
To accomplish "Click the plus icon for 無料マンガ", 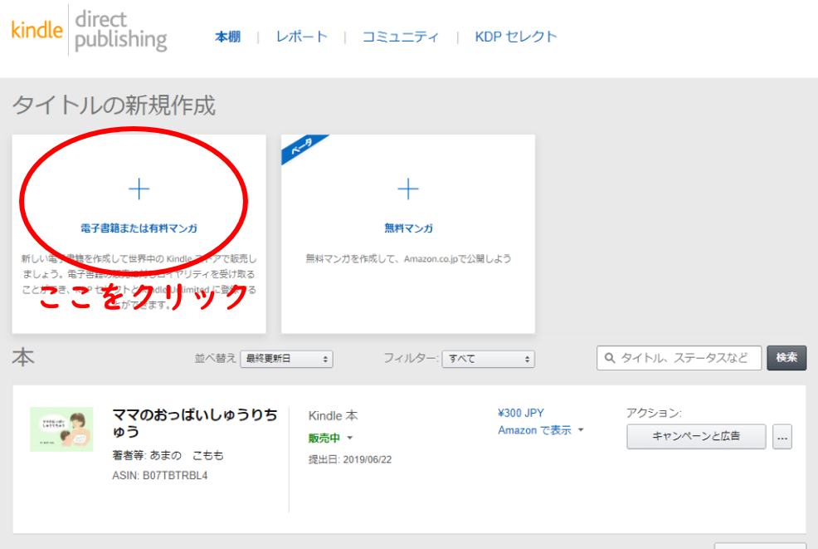I will (408, 189).
